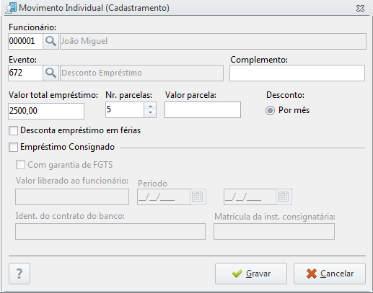Open first Período calendar picker
The height and width of the screenshot is (293, 373).
[x=198, y=197]
